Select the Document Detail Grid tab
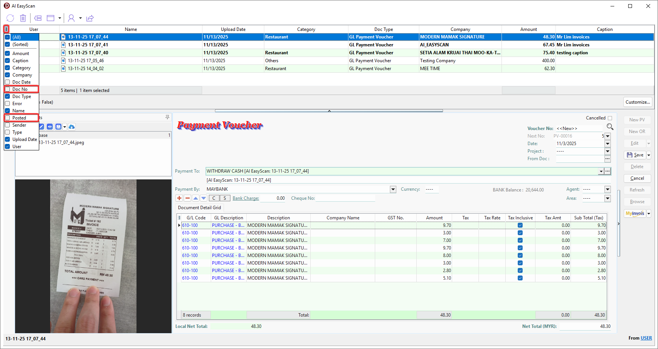Screen dimensions: 658x349 (x=199, y=208)
